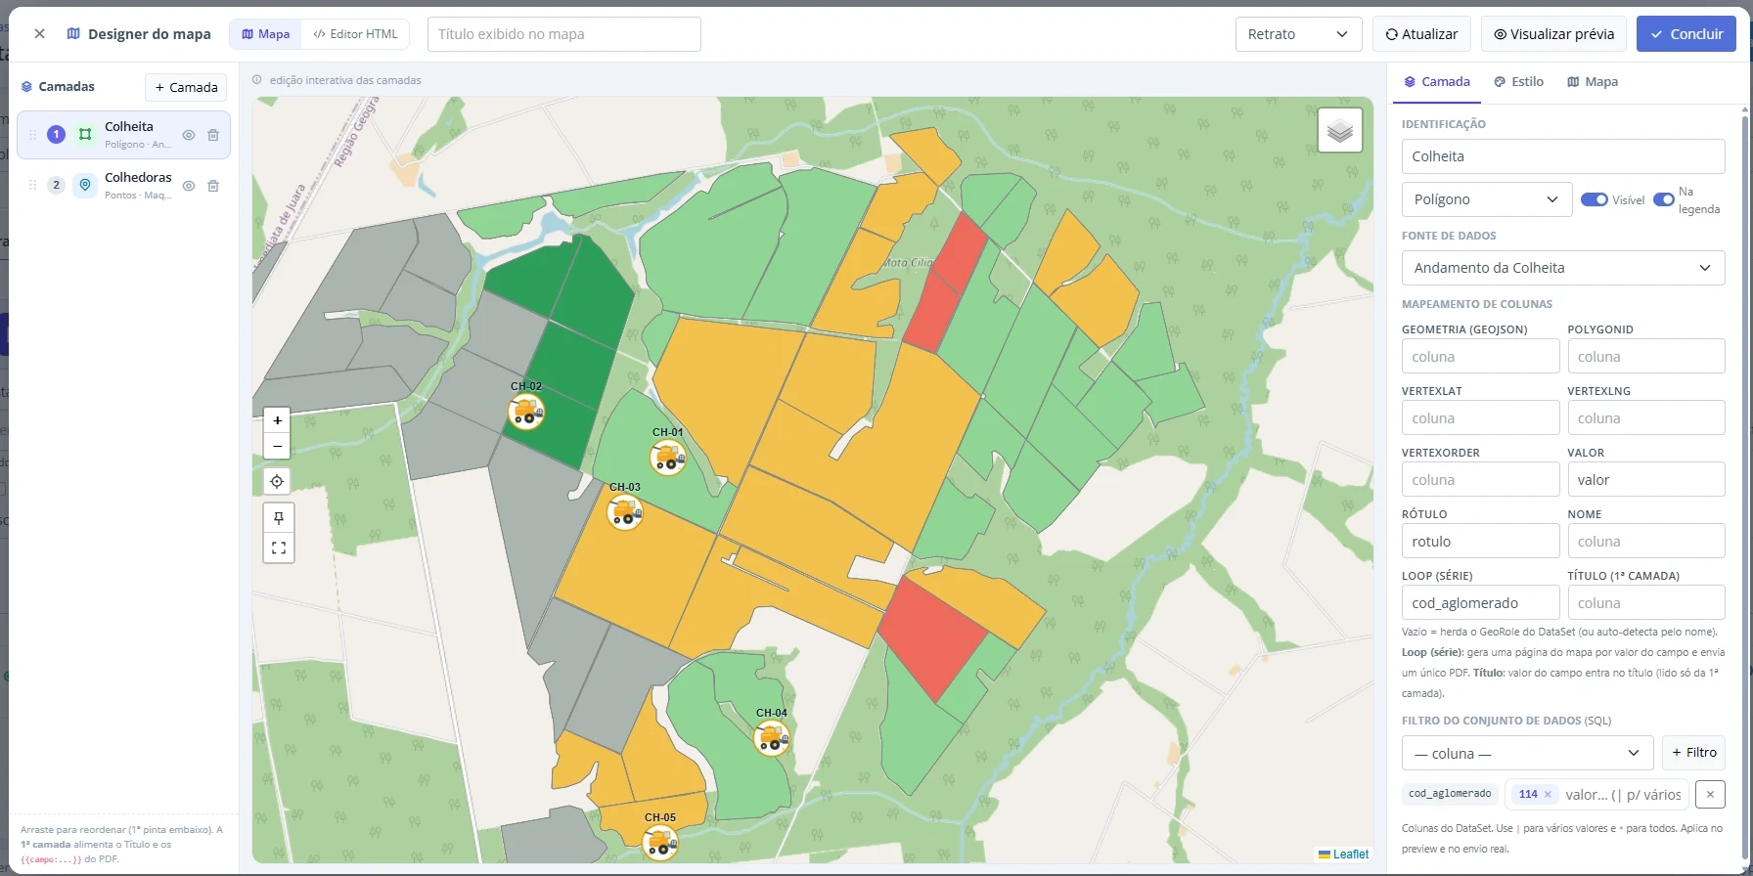Click the LOOP (SÉRIE) field cod_aglomerado
The height and width of the screenshot is (876, 1753).
click(x=1480, y=603)
